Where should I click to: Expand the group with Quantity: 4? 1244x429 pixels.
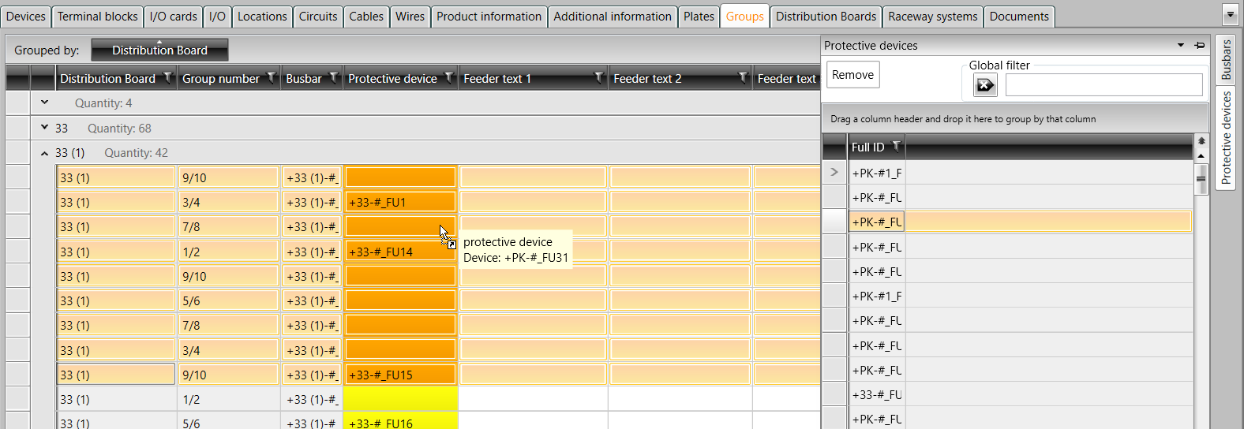pyautogui.click(x=45, y=103)
